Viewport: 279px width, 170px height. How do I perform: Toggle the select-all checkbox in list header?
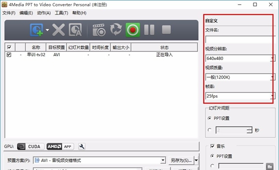9,47
